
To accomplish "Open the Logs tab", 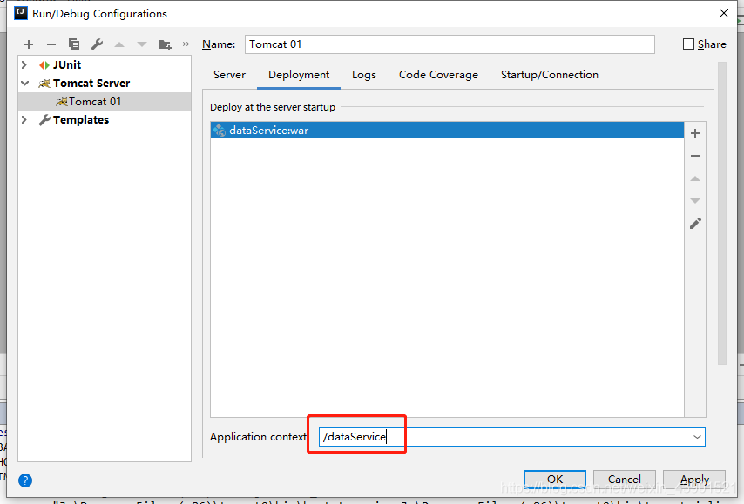I will (x=364, y=75).
